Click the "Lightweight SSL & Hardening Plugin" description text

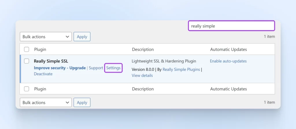pyautogui.click(x=164, y=61)
